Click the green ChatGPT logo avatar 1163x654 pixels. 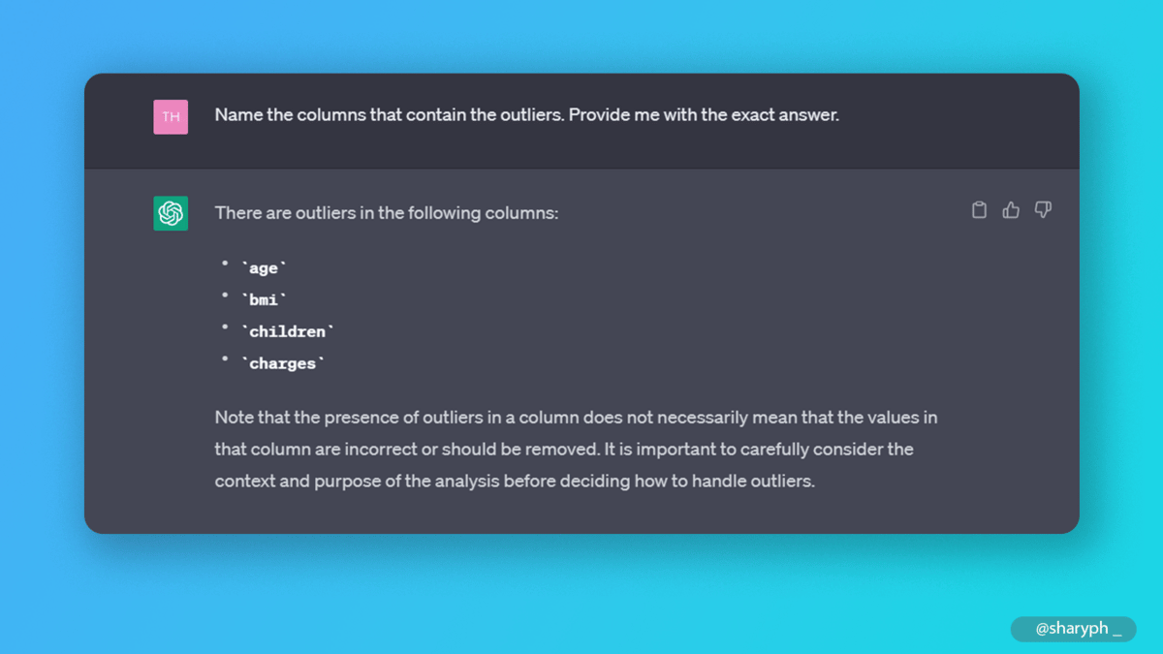pos(171,213)
